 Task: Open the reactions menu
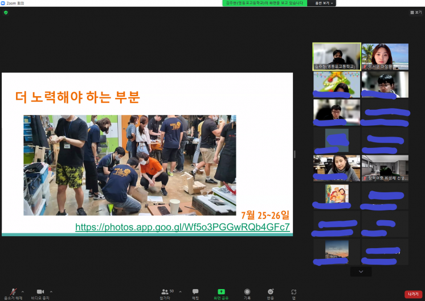(x=271, y=291)
